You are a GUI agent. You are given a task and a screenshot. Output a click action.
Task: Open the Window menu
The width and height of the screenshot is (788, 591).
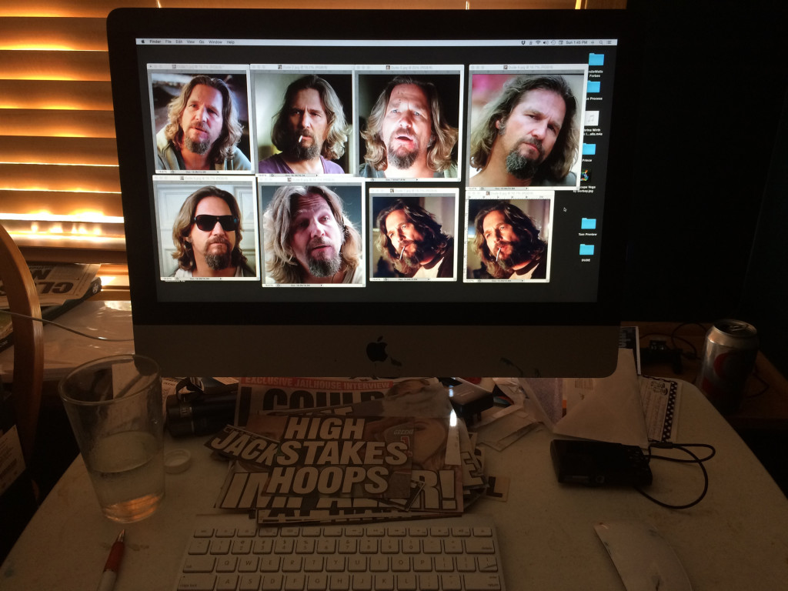click(215, 42)
